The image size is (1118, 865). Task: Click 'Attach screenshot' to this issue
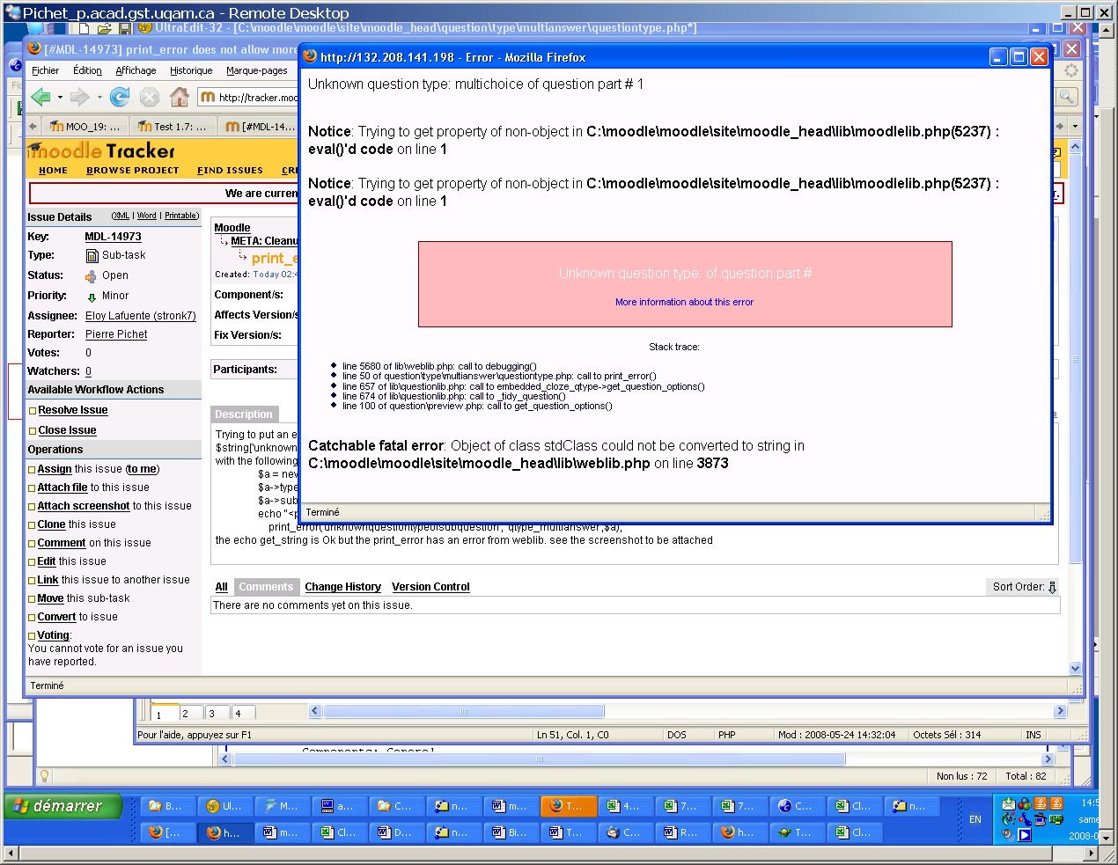coord(84,506)
